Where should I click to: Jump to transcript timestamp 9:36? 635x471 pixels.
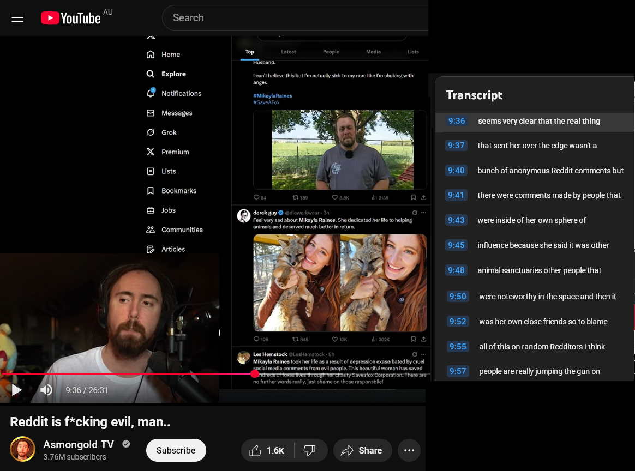click(457, 121)
